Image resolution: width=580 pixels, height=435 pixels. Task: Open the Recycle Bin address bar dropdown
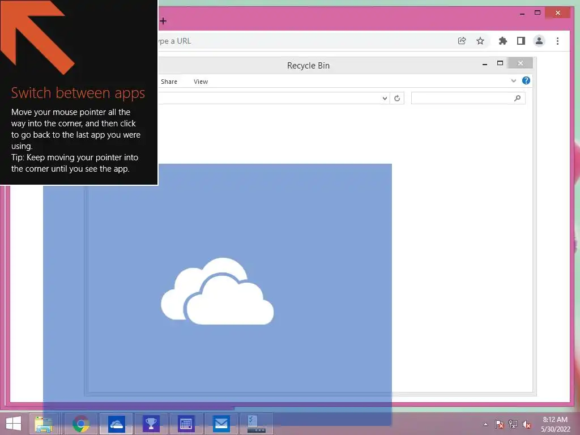385,99
